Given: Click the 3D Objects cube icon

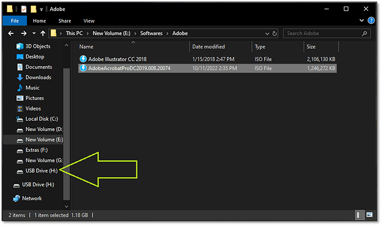Looking at the screenshot, I should coord(19,46).
